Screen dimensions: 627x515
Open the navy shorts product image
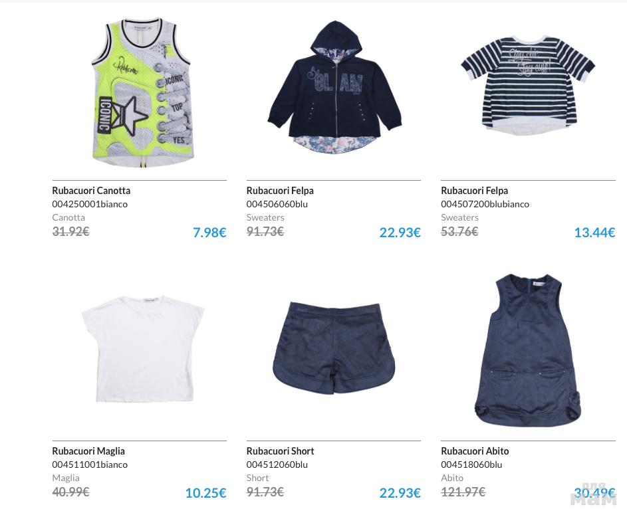click(334, 348)
